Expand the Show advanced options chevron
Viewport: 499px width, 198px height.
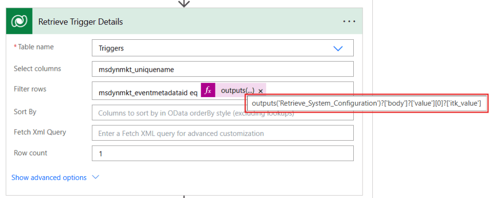96,178
